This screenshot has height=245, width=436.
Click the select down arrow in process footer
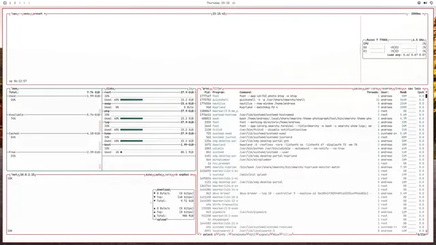pos(215,234)
